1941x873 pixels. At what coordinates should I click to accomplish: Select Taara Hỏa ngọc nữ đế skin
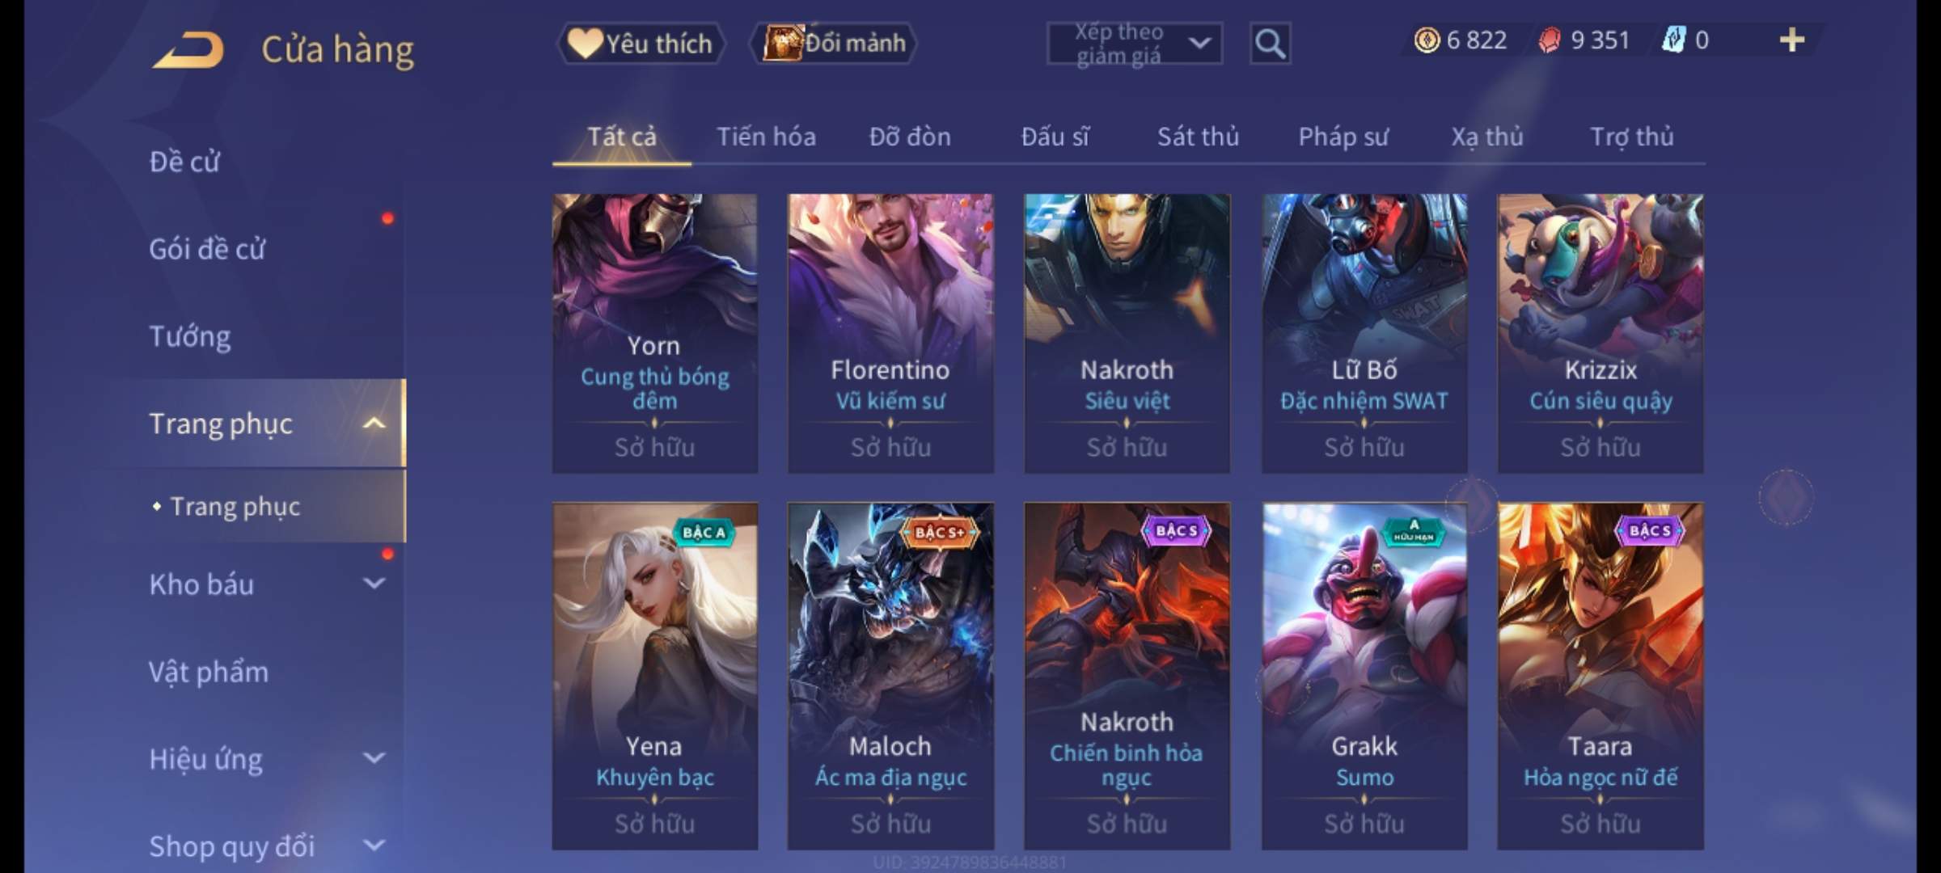pyautogui.click(x=1601, y=676)
